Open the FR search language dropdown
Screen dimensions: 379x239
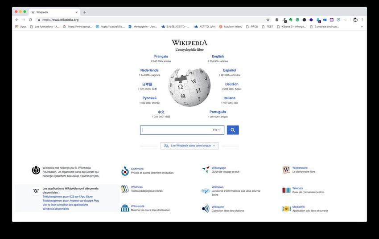coord(217,130)
